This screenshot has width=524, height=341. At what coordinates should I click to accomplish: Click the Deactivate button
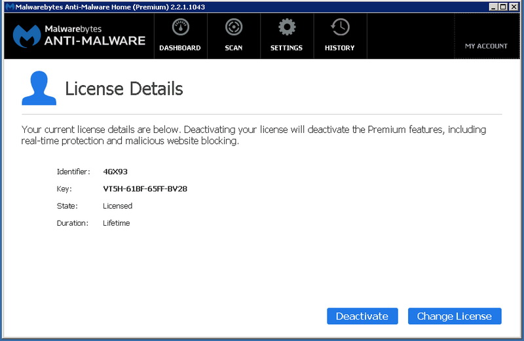coord(362,316)
